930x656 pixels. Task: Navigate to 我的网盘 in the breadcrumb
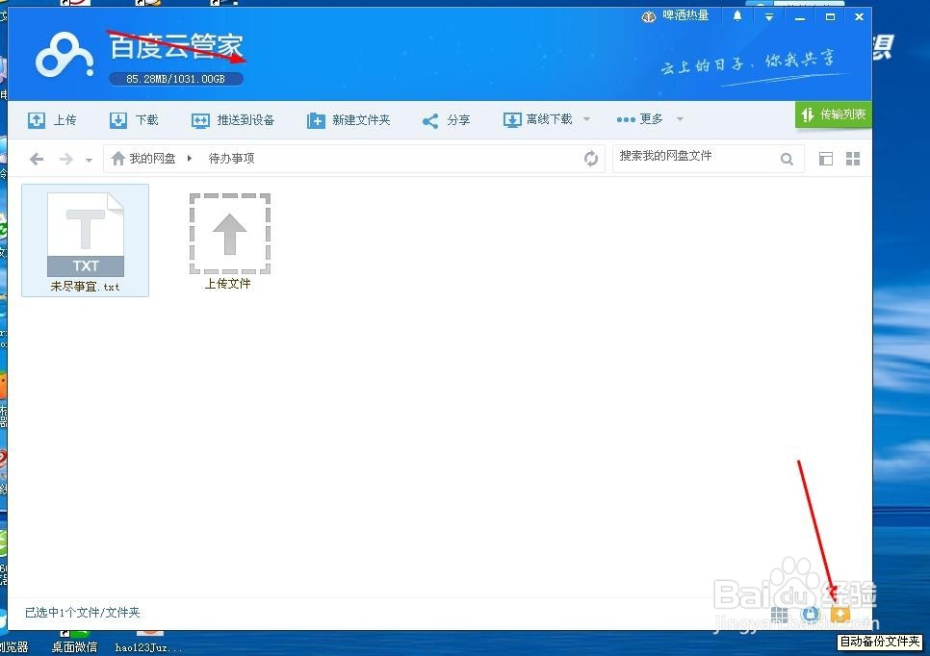[x=151, y=158]
